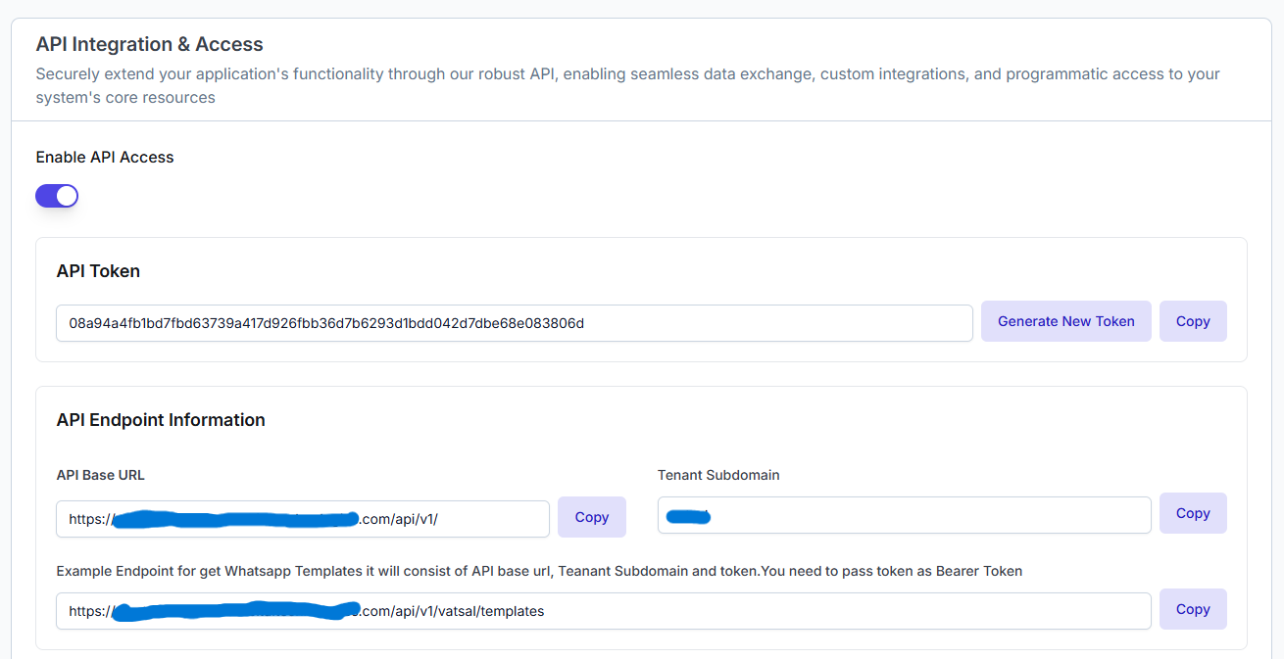Focus the Tenant Subdomain input box
1284x659 pixels.
tap(902, 513)
